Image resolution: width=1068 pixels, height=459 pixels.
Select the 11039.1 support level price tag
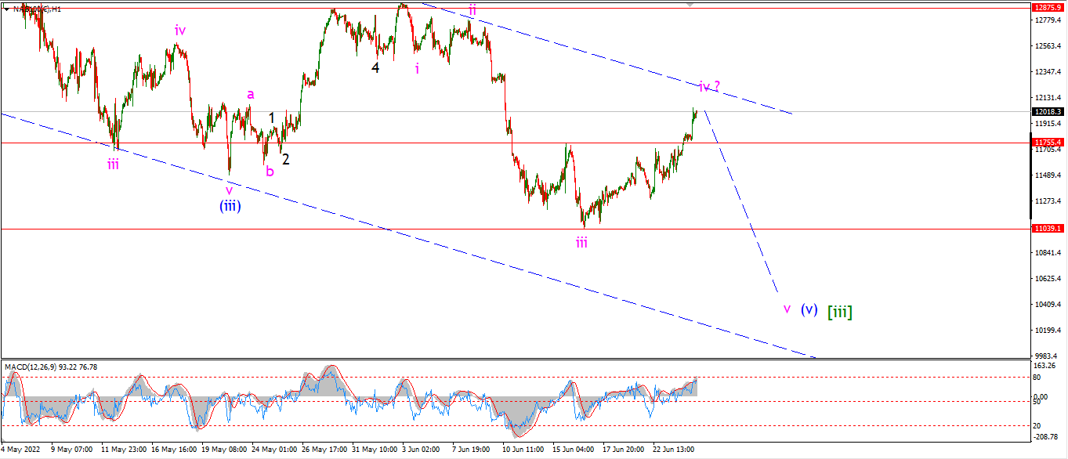(1048, 229)
